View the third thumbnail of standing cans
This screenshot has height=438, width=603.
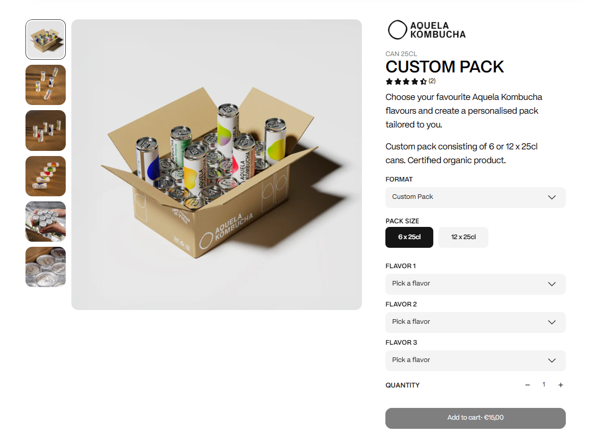point(45,131)
